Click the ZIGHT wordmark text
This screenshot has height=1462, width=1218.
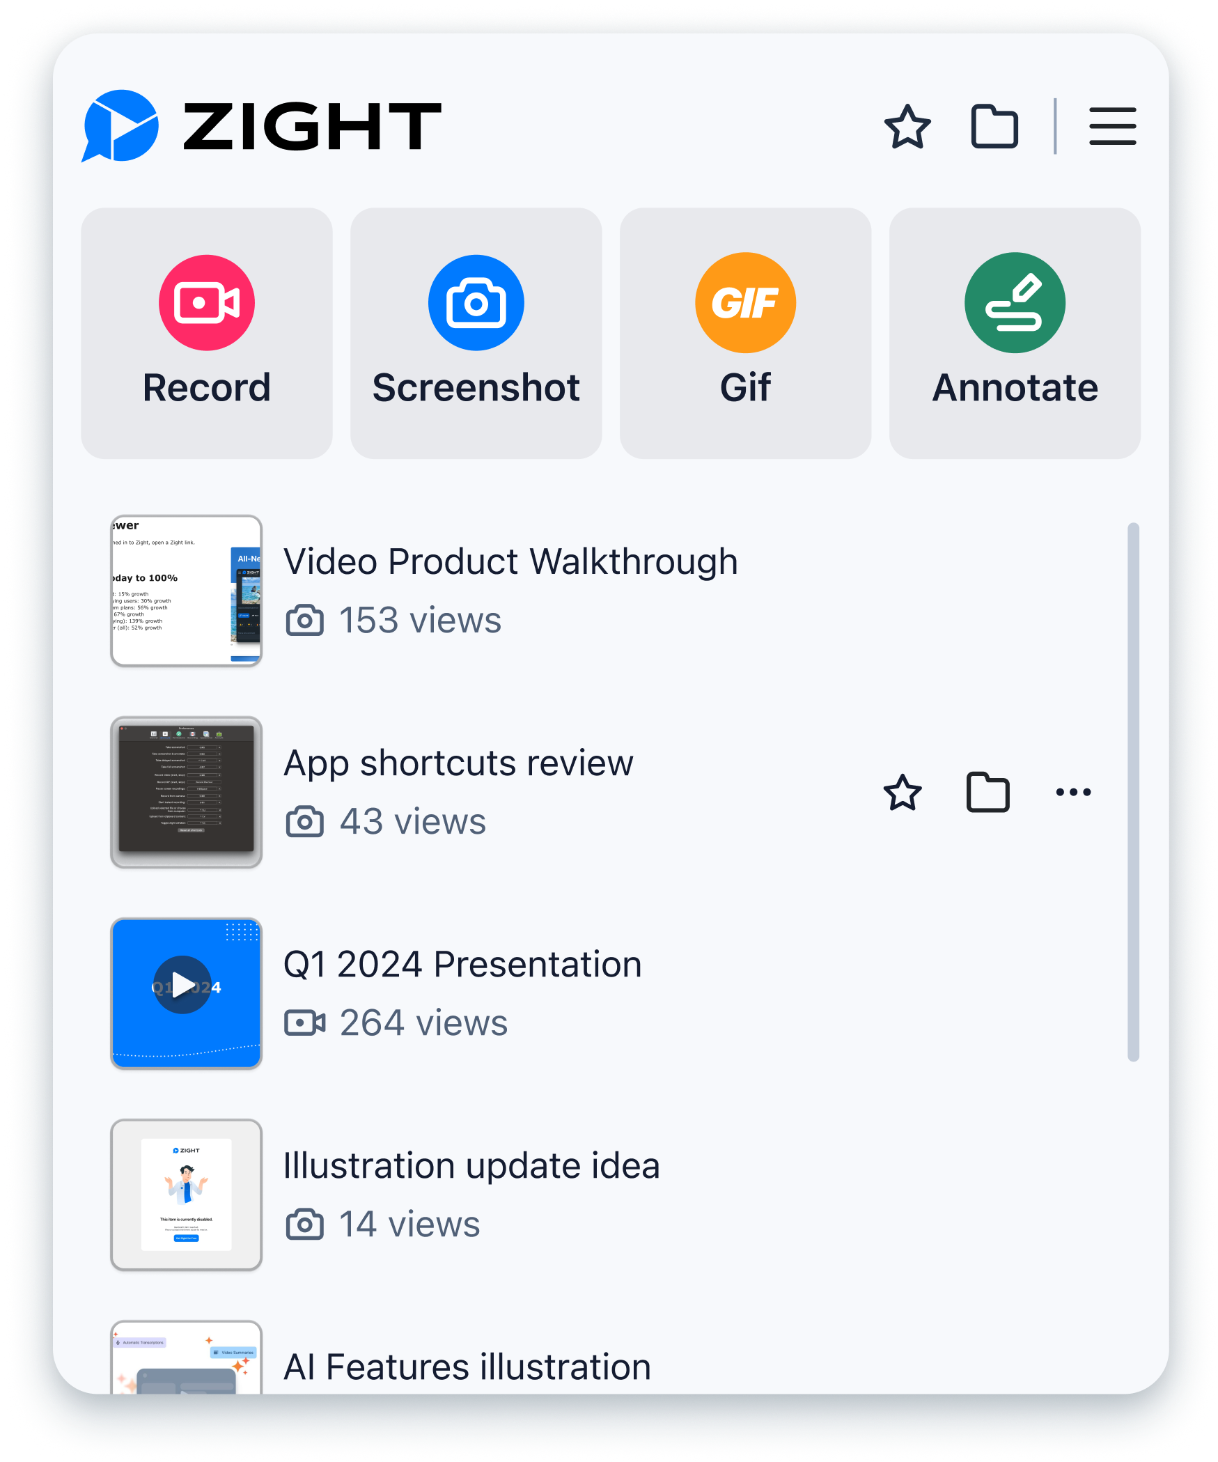tap(312, 126)
